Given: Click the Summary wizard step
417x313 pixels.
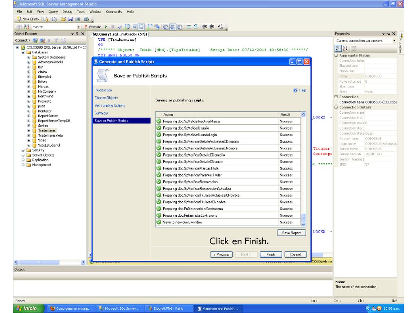Looking at the screenshot, I should pos(101,113).
